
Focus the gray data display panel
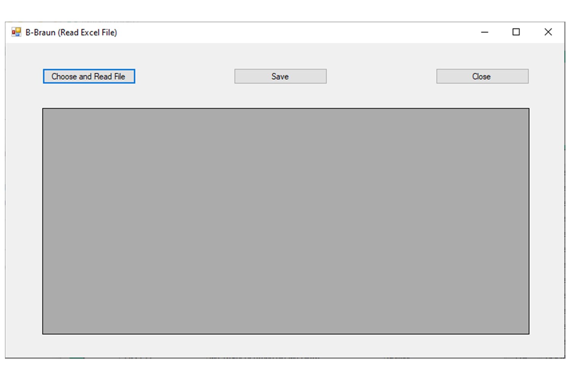coord(285,221)
